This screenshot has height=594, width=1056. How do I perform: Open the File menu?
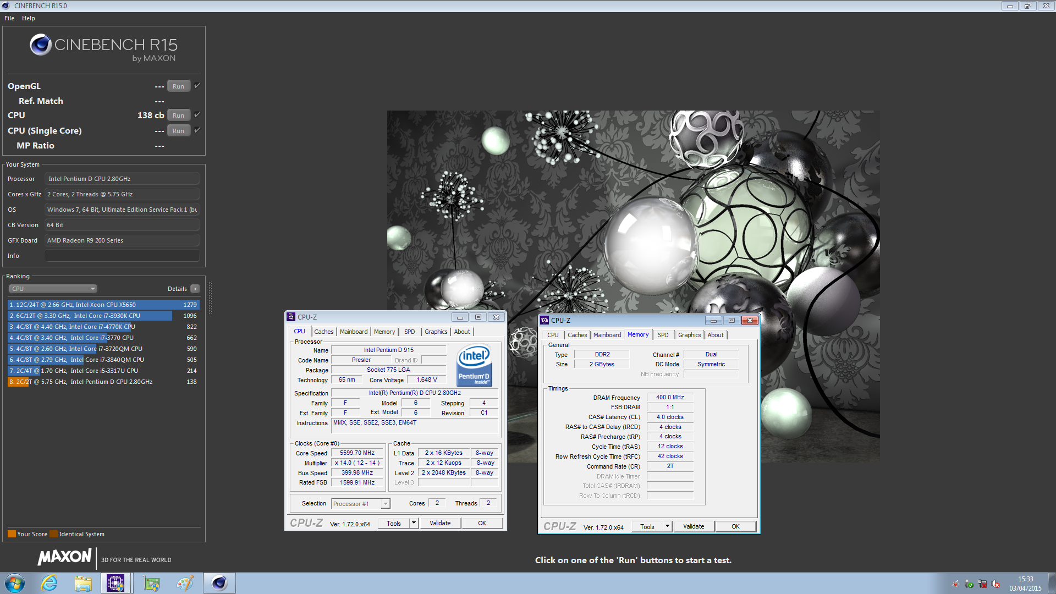point(9,18)
